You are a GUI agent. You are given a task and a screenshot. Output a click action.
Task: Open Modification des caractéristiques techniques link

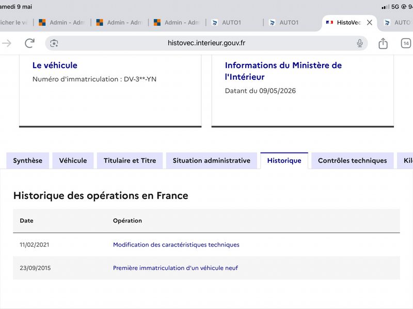[176, 245]
